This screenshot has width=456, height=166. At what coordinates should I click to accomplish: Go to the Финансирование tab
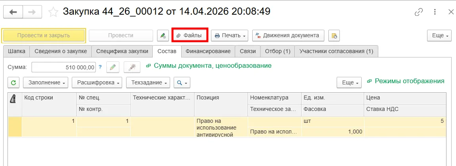click(x=208, y=51)
